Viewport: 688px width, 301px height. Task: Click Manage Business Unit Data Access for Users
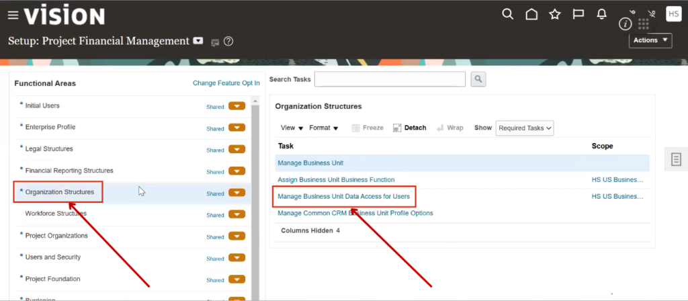[x=343, y=196]
